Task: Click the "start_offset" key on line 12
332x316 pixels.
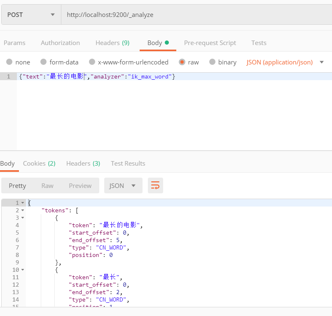Action: coord(92,285)
